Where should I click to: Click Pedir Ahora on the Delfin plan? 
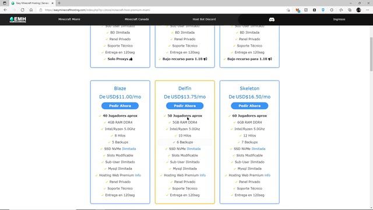pyautogui.click(x=185, y=106)
